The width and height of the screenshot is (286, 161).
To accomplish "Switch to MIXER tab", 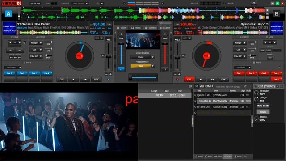I will pos(122,28).
